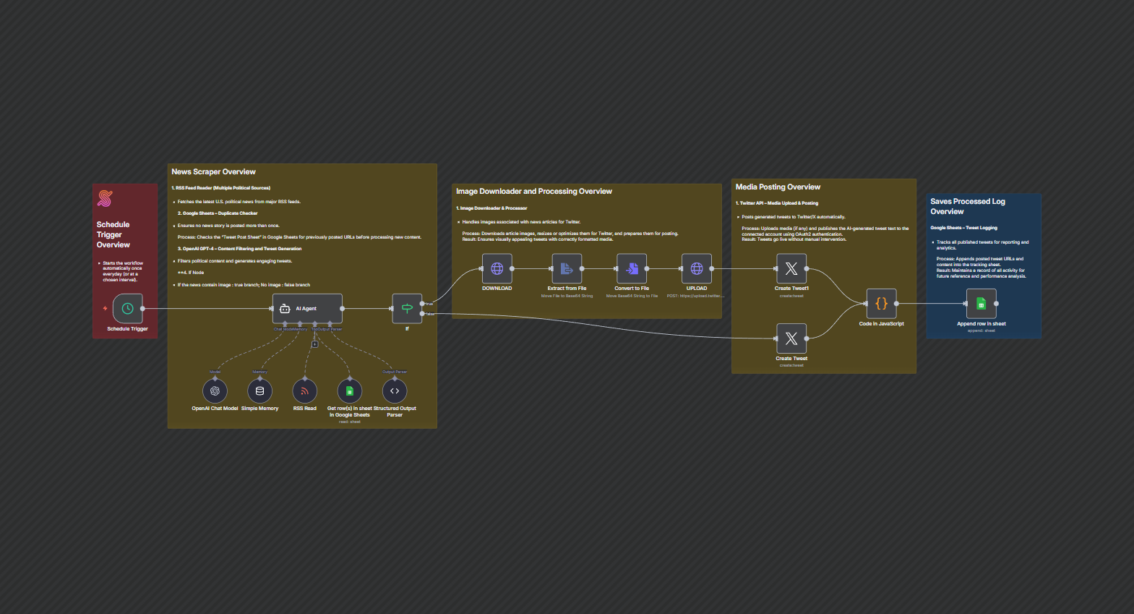Image resolution: width=1134 pixels, height=614 pixels.
Task: Click the If condition node
Action: click(x=407, y=309)
